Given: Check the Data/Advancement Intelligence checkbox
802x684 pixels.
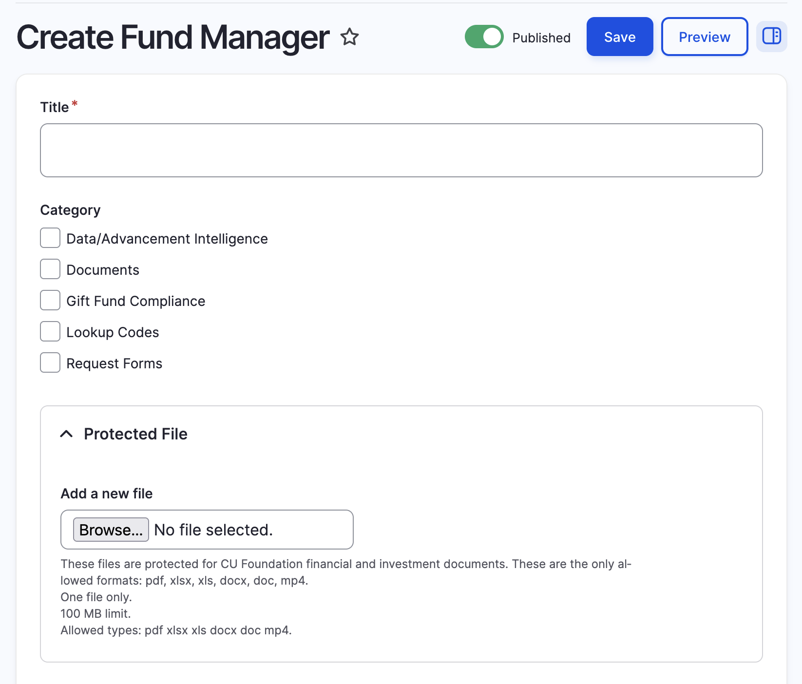Looking at the screenshot, I should (x=50, y=238).
